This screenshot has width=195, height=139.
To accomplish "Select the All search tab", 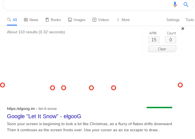I will tap(12, 20).
